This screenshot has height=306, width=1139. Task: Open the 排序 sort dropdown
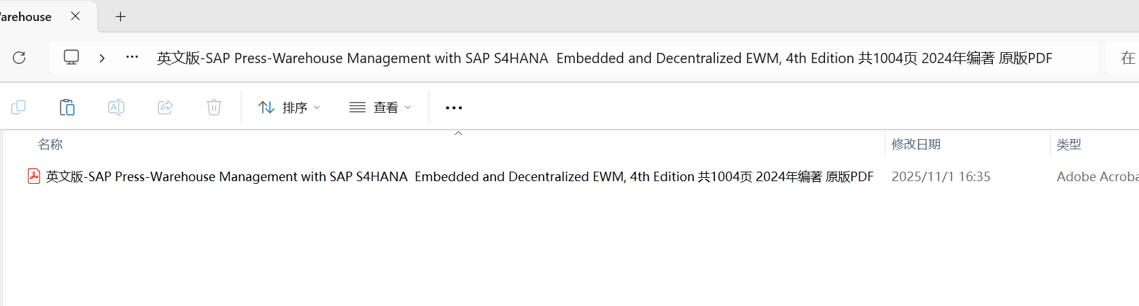289,107
